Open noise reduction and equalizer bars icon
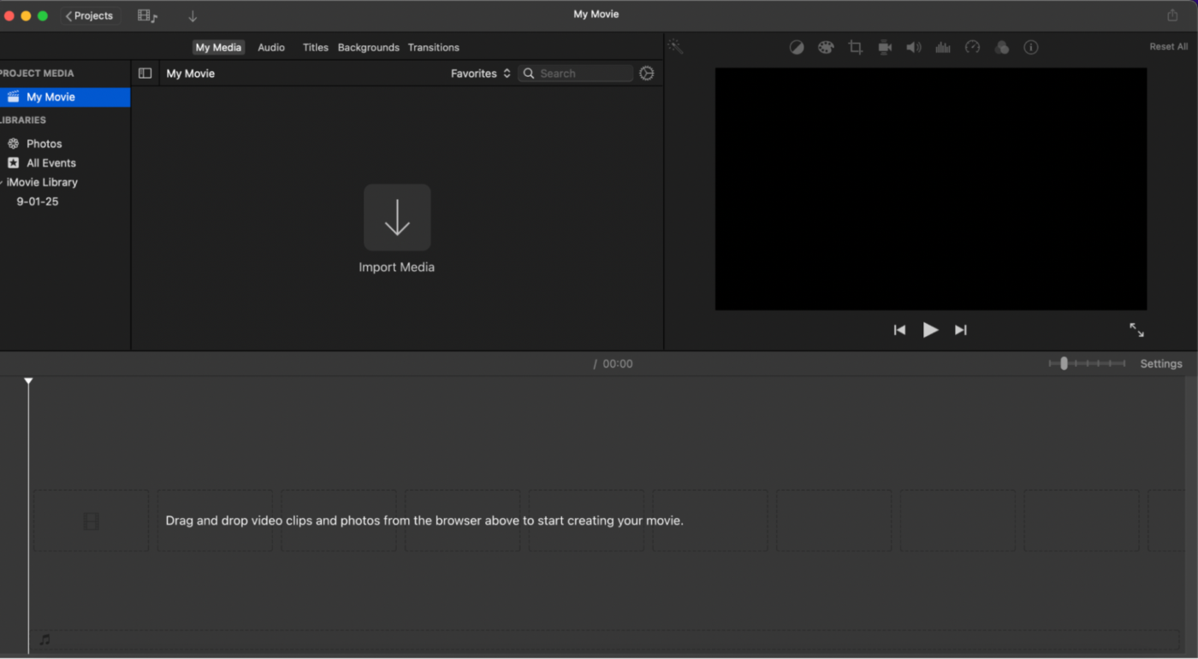The image size is (1198, 659). pos(943,48)
